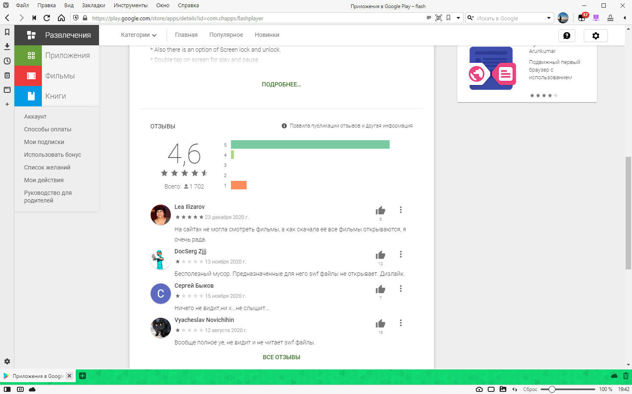Open more options for Vyacheslav Novichihin review
The height and width of the screenshot is (394, 632).
point(401,323)
